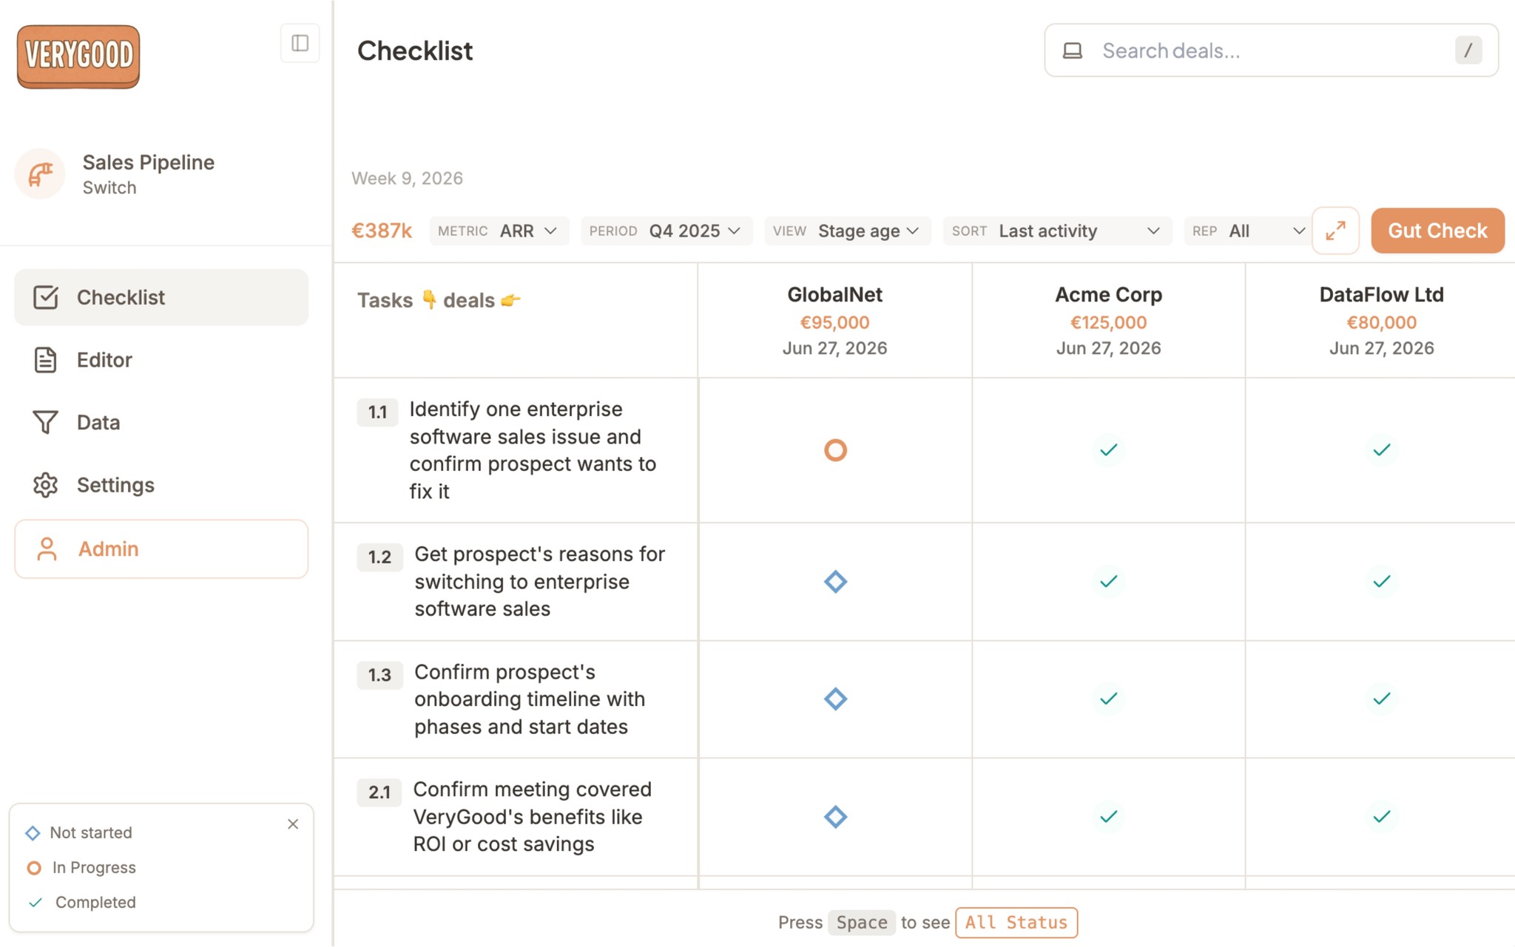Toggle Acme Corp task 1.3 completed check
Viewport: 1515px width, 947px height.
pos(1108,699)
